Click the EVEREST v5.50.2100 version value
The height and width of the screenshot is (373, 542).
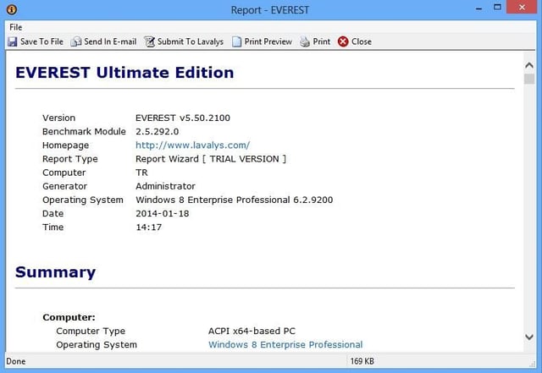[x=183, y=118]
